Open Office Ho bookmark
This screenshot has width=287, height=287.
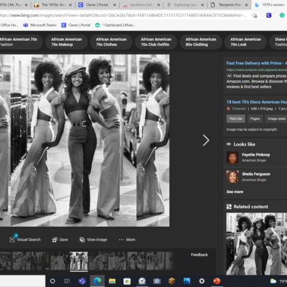9,25
